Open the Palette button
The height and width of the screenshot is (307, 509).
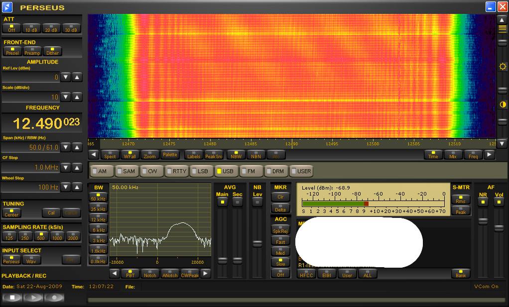pos(170,155)
